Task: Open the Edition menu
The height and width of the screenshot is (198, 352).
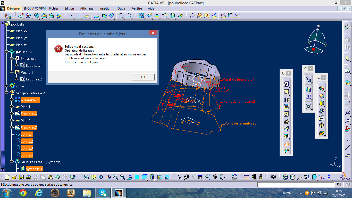Action: 69,9
